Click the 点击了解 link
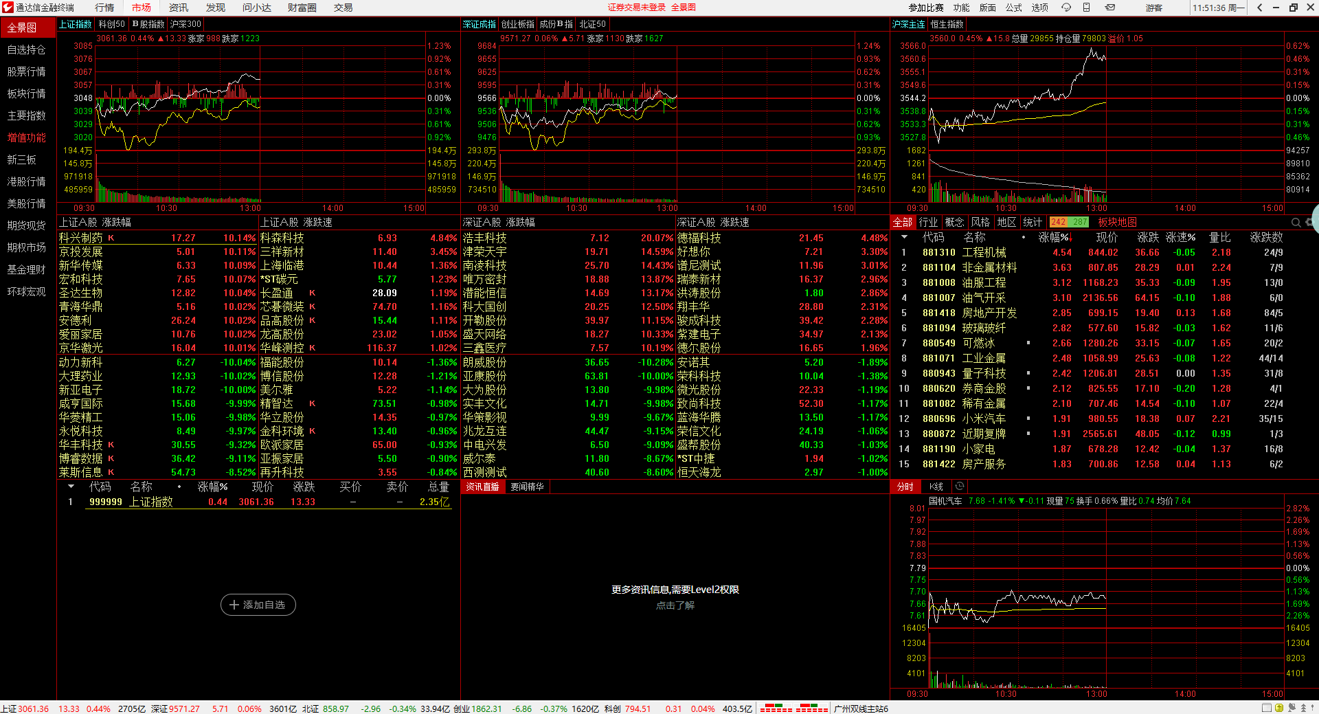This screenshot has width=1319, height=714. click(x=675, y=605)
